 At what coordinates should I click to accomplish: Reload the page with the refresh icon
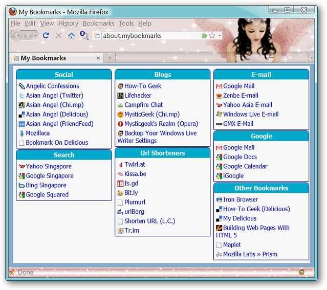point(46,35)
